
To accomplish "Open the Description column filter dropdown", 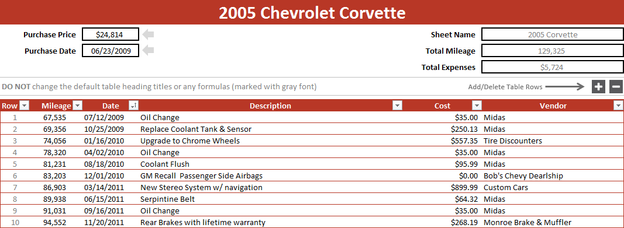I will coord(397,106).
